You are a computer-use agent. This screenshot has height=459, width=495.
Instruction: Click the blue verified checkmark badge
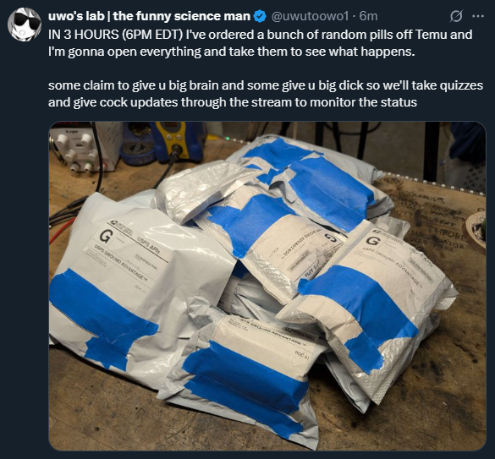[x=260, y=16]
